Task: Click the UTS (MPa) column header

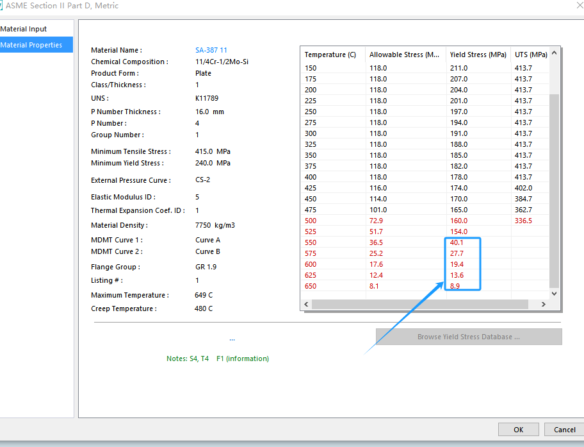Action: 530,55
